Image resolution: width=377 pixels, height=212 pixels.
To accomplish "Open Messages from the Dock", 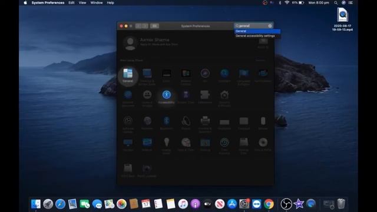I will click(97, 204).
